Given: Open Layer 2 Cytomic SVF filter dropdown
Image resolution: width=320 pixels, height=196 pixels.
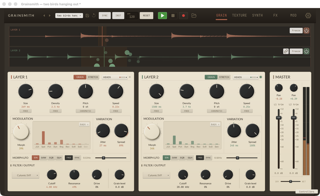Looking at the screenshot, I should (157, 175).
